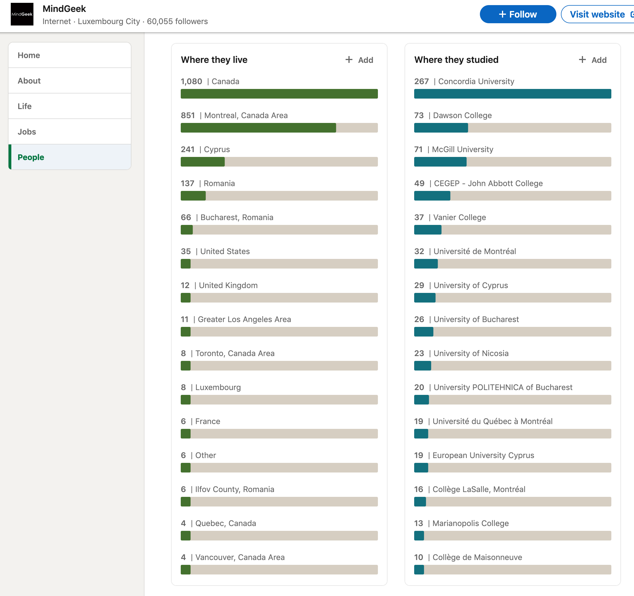Viewport: 634px width, 596px height.
Task: Open the Visit website link
Action: [598, 14]
